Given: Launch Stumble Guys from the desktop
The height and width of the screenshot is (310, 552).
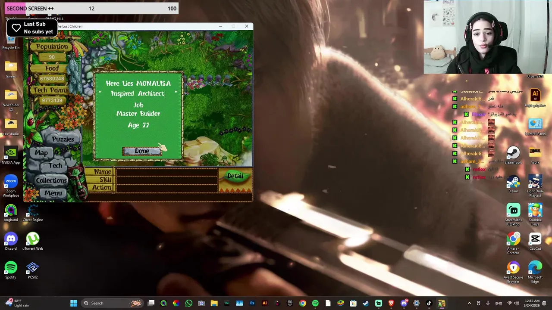Looking at the screenshot, I should (x=535, y=215).
